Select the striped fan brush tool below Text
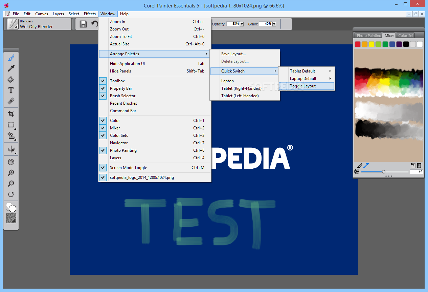This screenshot has height=292, width=428. pyautogui.click(x=11, y=101)
